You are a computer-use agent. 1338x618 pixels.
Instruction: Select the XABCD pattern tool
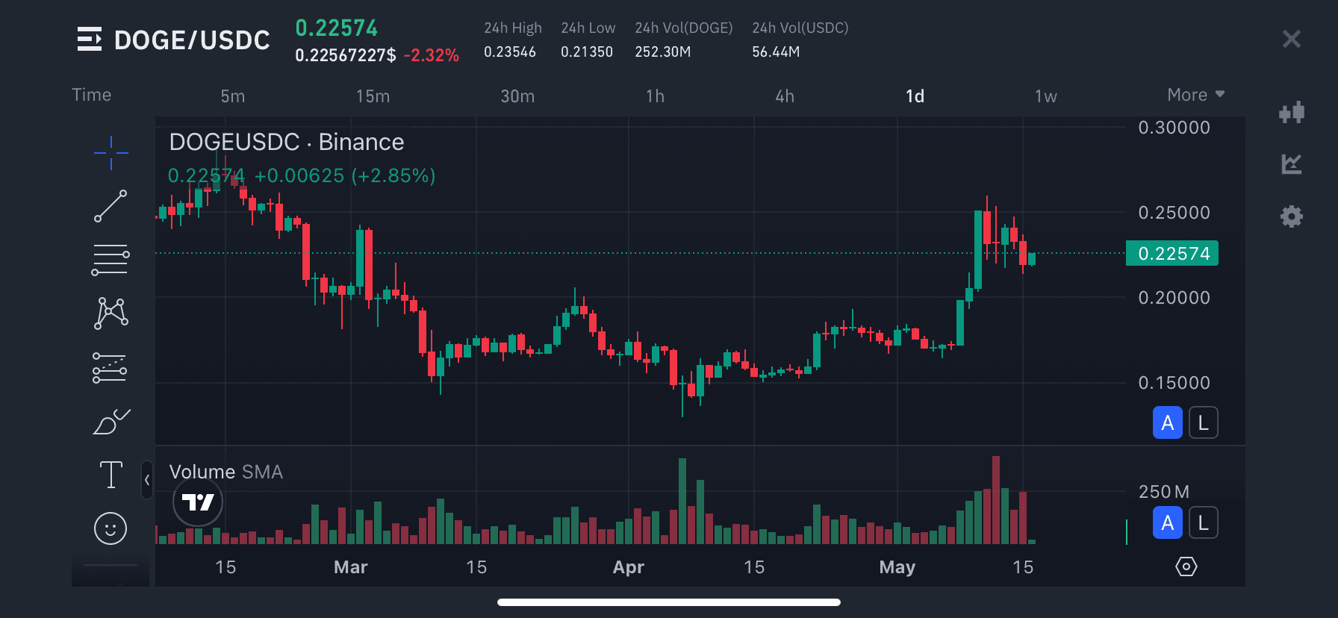[x=111, y=313]
